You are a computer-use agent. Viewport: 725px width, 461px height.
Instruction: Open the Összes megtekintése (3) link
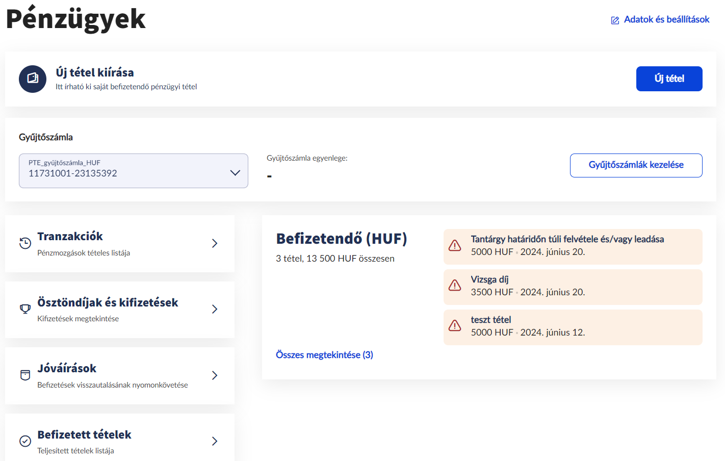(x=324, y=355)
